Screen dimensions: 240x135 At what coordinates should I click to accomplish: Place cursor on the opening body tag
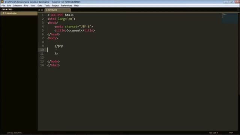52,38
